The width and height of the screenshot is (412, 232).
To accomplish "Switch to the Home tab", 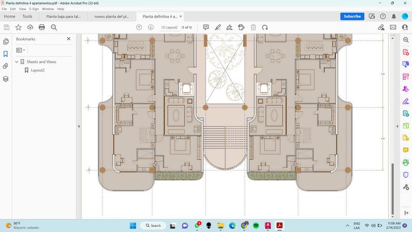I will pyautogui.click(x=9, y=16).
